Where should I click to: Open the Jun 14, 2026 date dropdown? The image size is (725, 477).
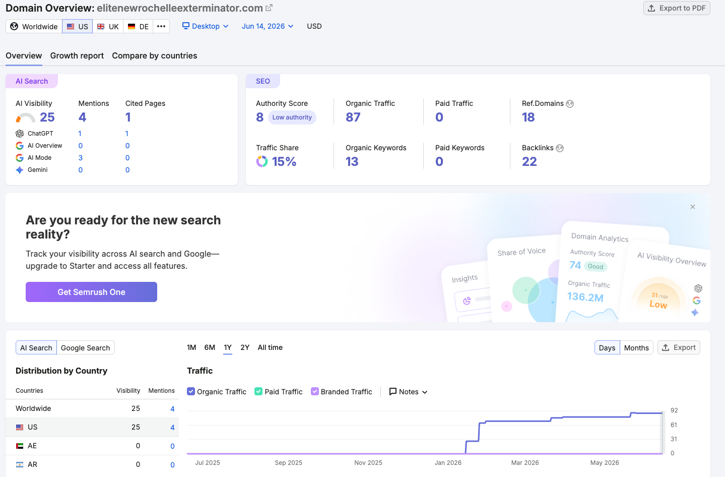click(x=268, y=26)
